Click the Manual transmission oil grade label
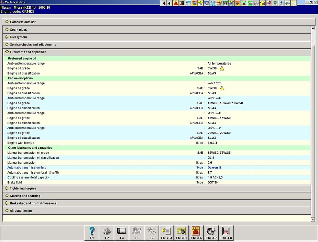The image size is (318, 242). pos(28,153)
